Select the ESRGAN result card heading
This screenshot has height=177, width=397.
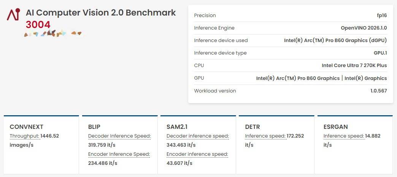[x=335, y=127]
